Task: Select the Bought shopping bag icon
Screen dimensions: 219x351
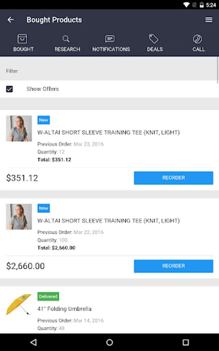Action: coord(22,39)
